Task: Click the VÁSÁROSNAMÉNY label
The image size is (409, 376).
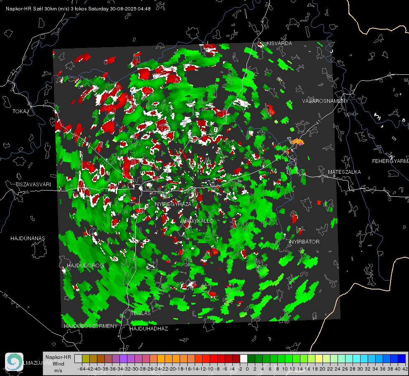Action: 325,101
